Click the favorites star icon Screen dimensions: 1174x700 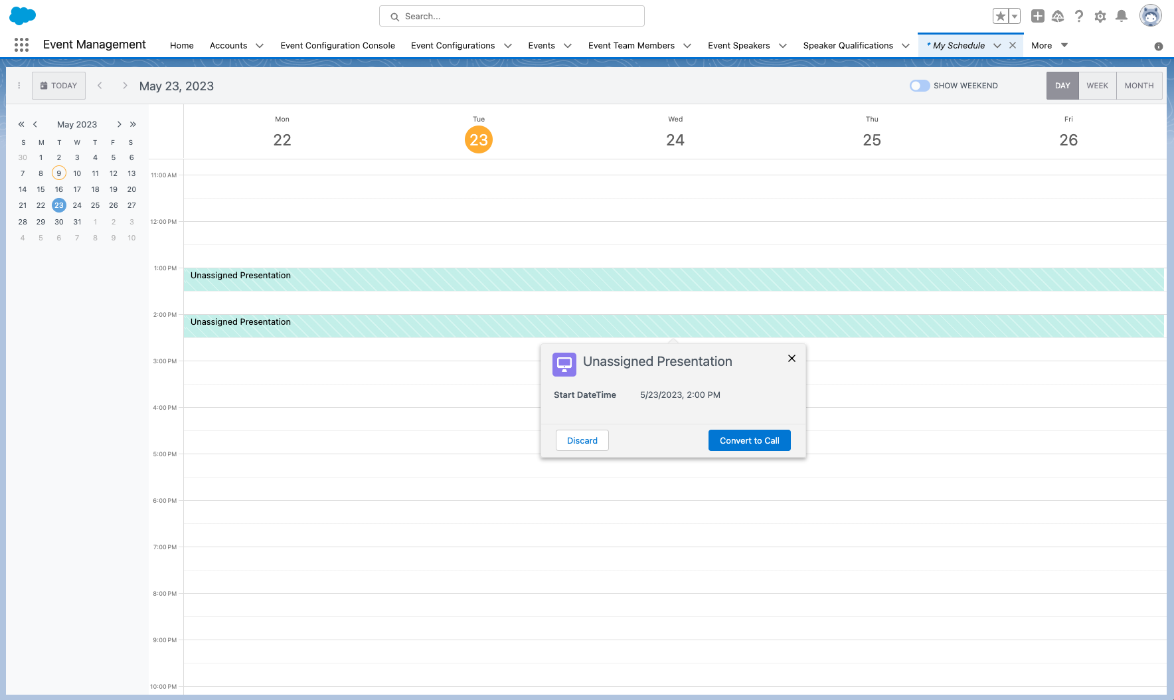point(1000,16)
